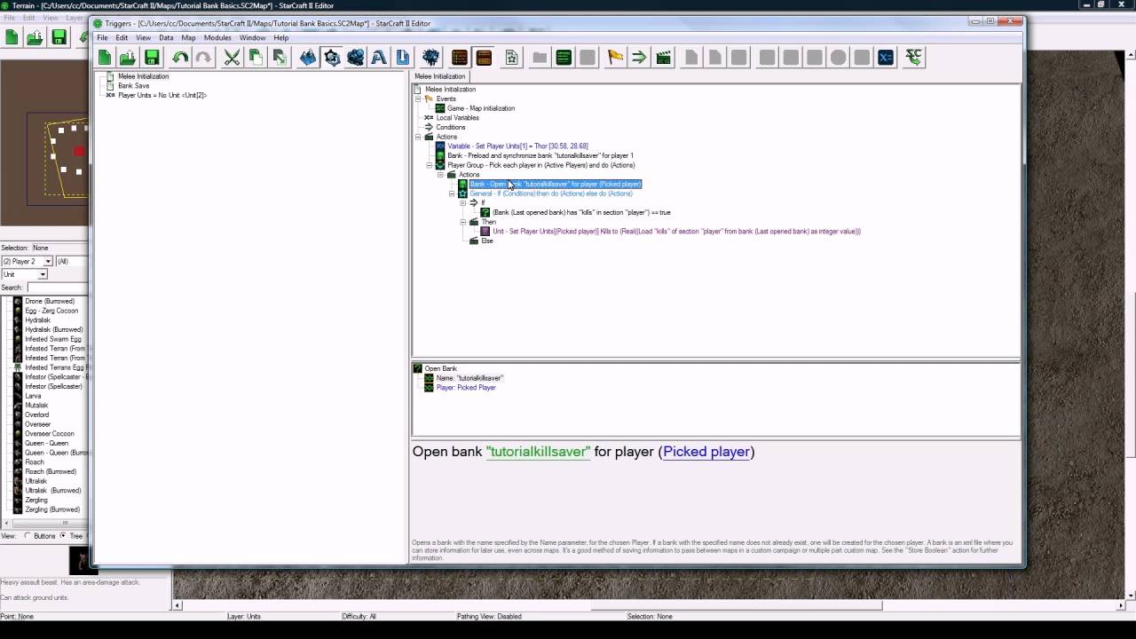Screen dimensions: 1136x639
Task: Click the Save floppy disk toolbar icon
Action: [x=152, y=58]
